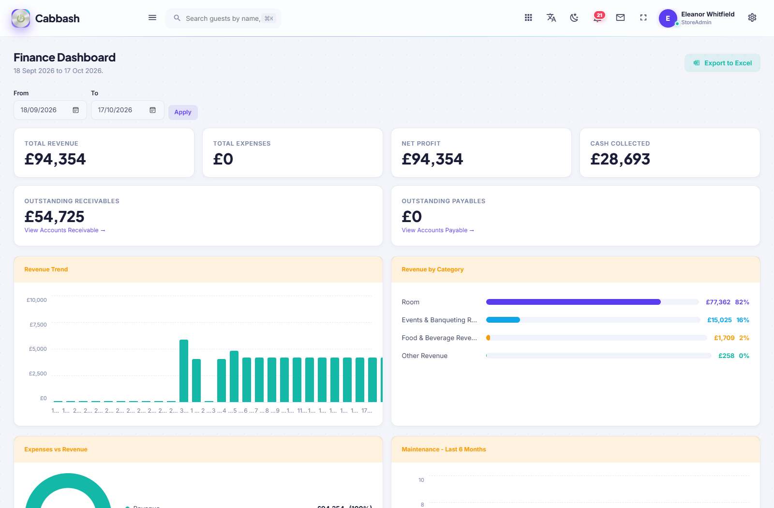
Task: Click Food & Beverage amount £1,709
Action: [x=724, y=338]
